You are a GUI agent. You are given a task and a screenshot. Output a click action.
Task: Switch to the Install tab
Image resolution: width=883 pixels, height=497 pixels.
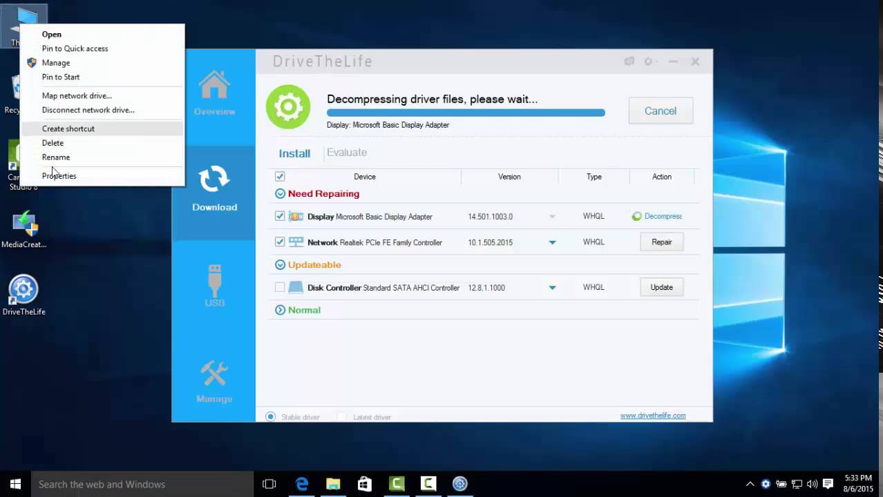coord(294,153)
